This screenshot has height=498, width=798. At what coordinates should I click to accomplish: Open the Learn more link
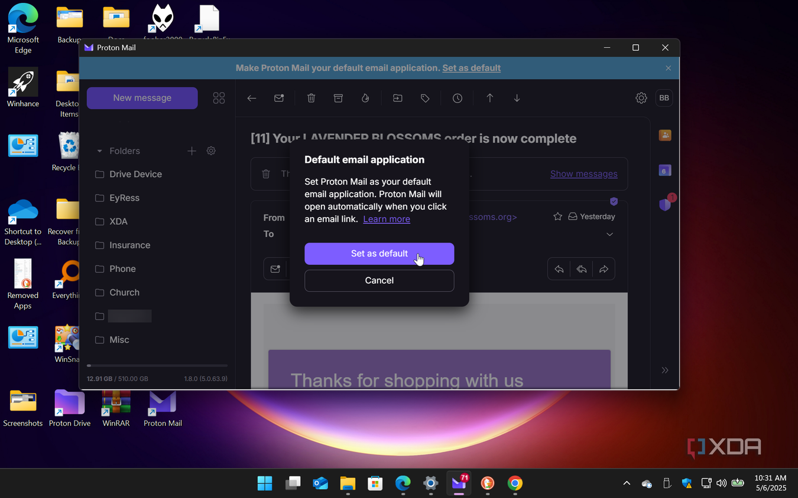(387, 219)
